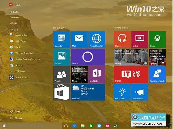Open Windows PowerShell from Most used
Screen dimensions: 173x129
24,53
